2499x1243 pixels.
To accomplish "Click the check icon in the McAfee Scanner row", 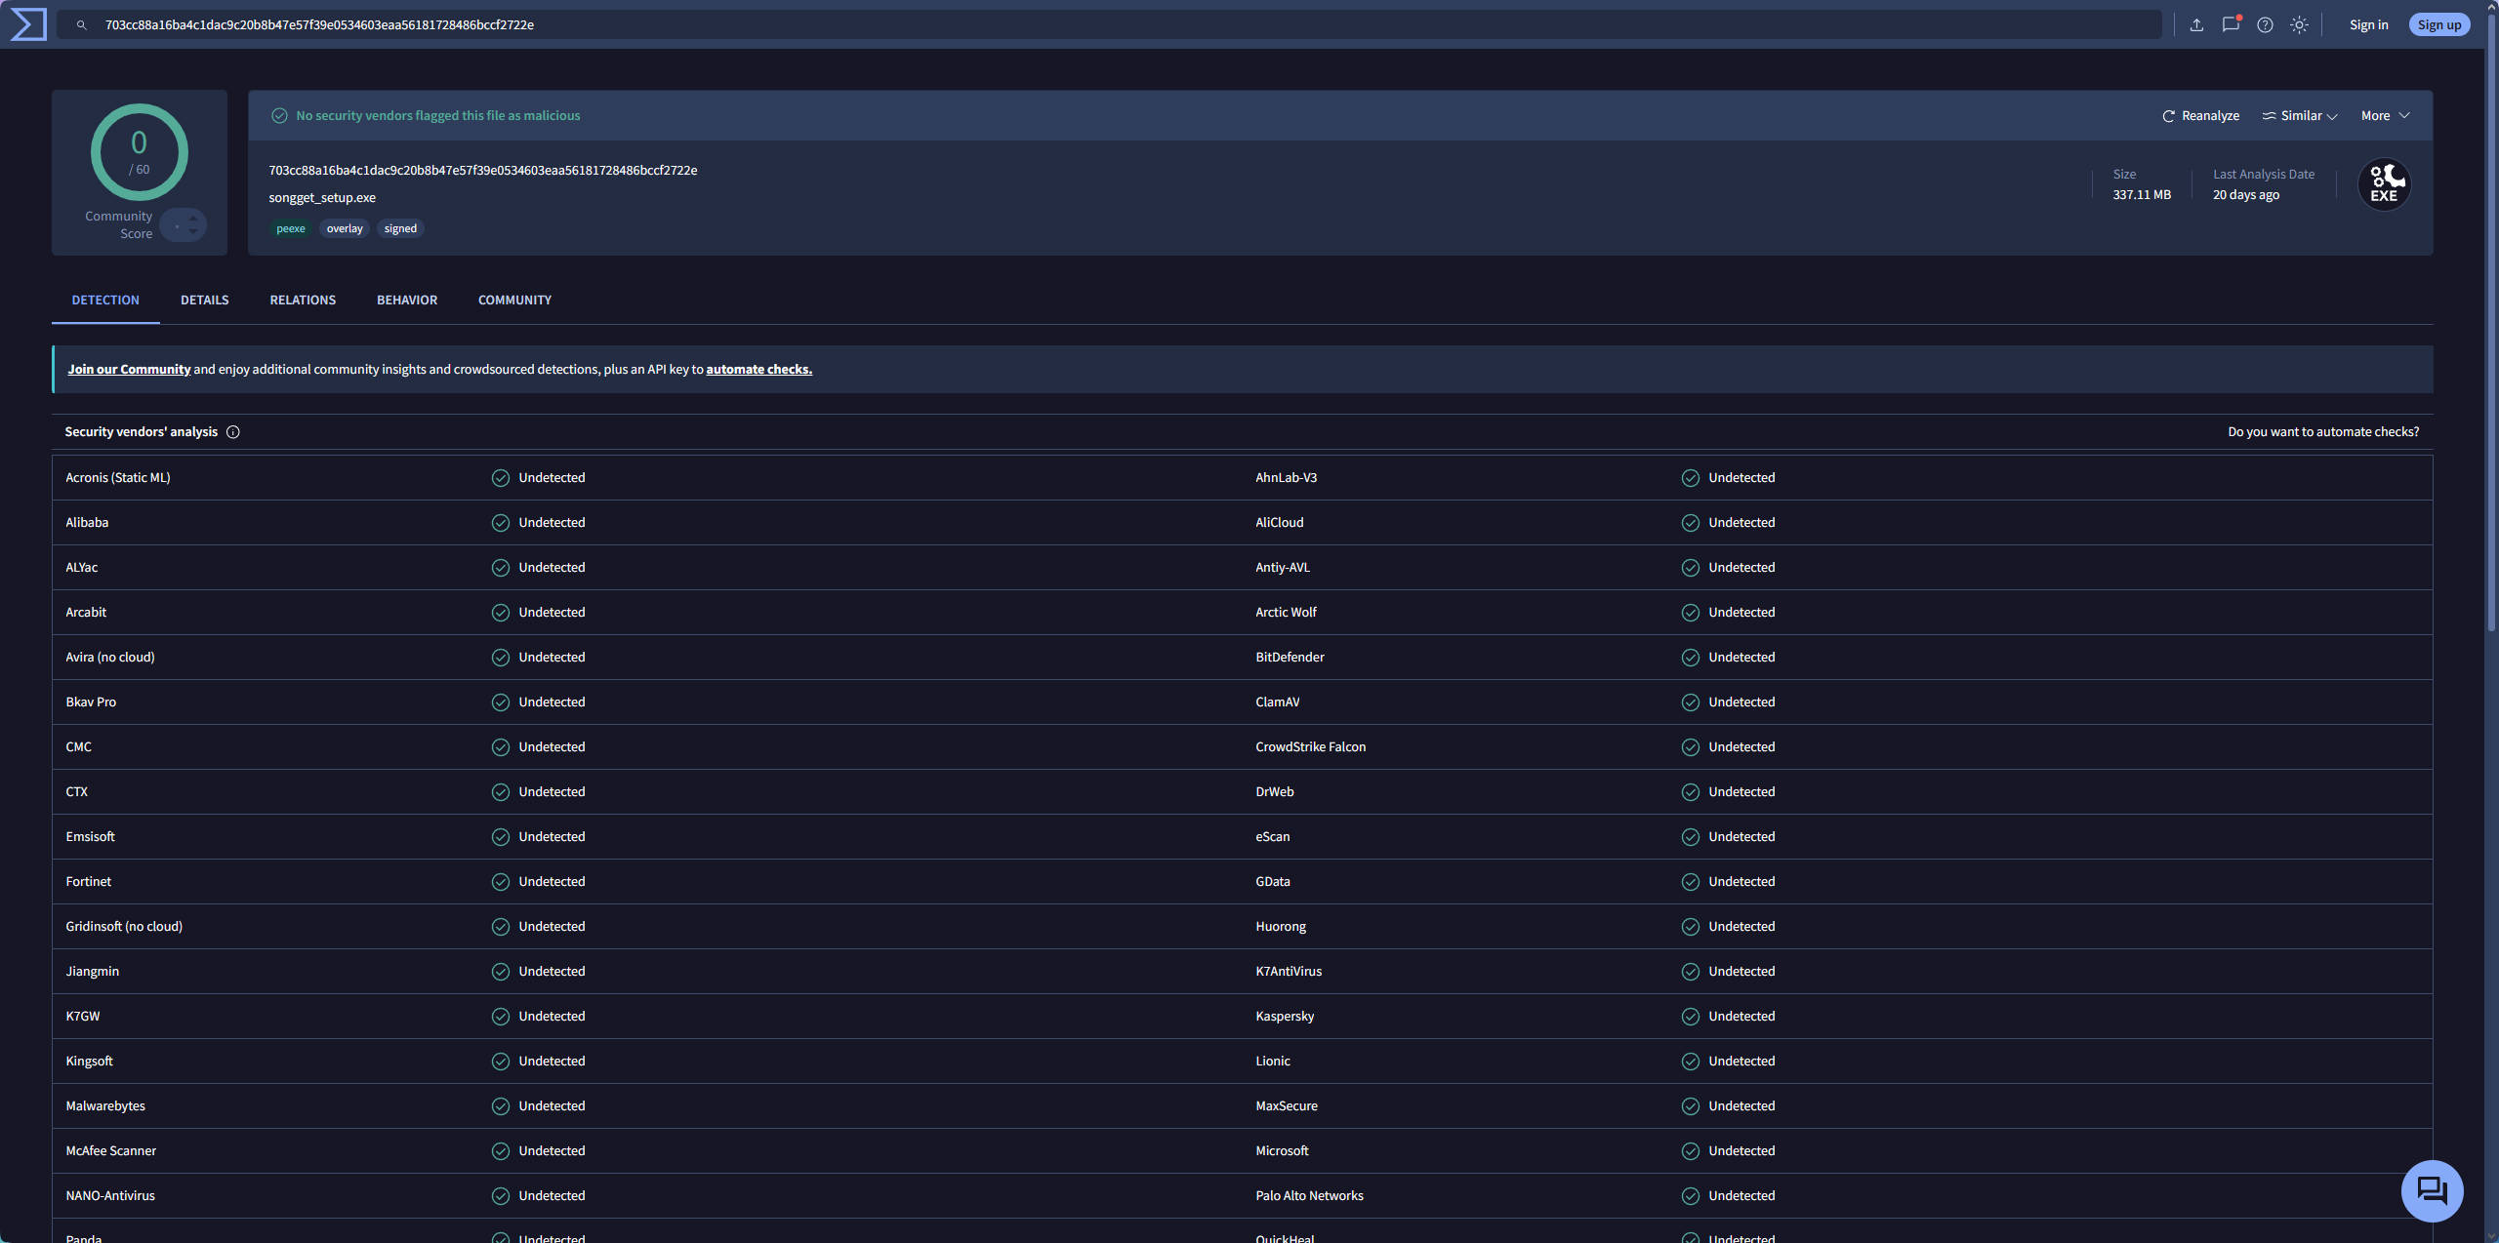I will coord(501,1151).
